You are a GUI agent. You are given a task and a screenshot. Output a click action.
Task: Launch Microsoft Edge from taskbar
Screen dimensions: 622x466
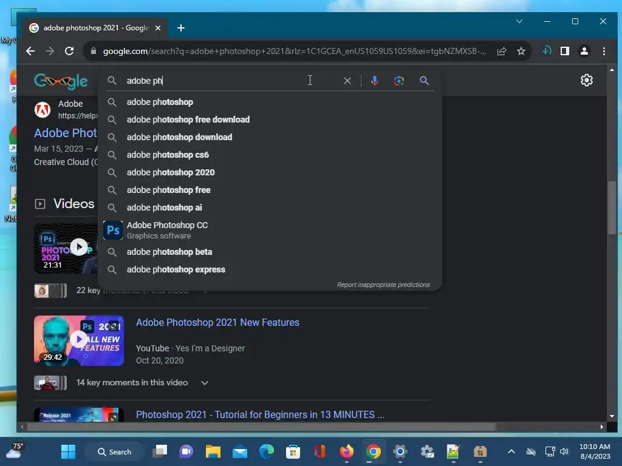click(267, 451)
